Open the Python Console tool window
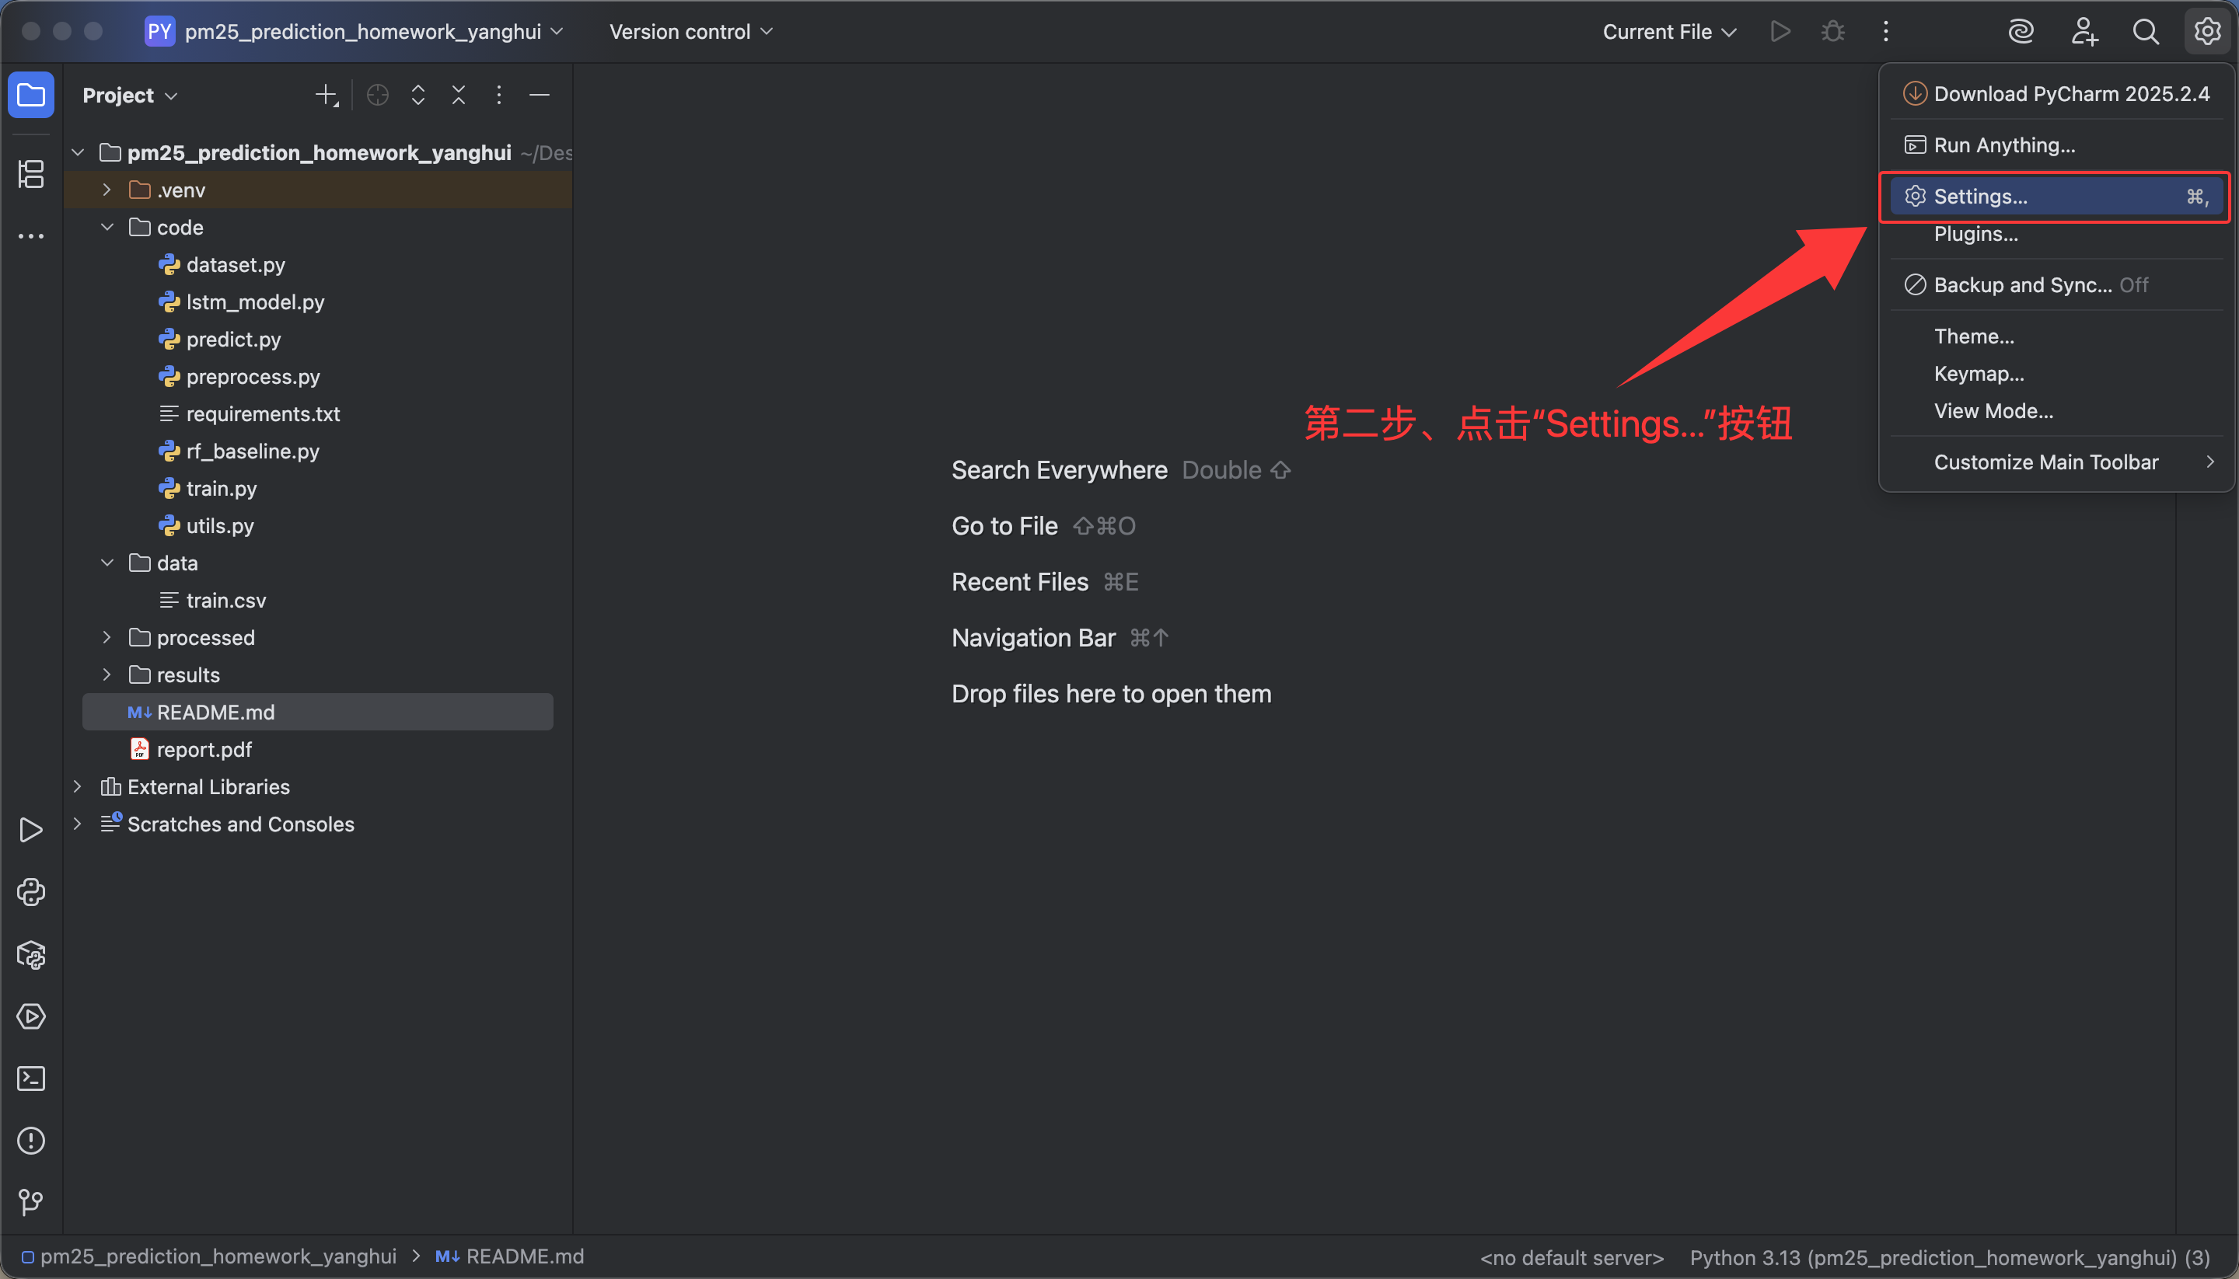 [31, 893]
